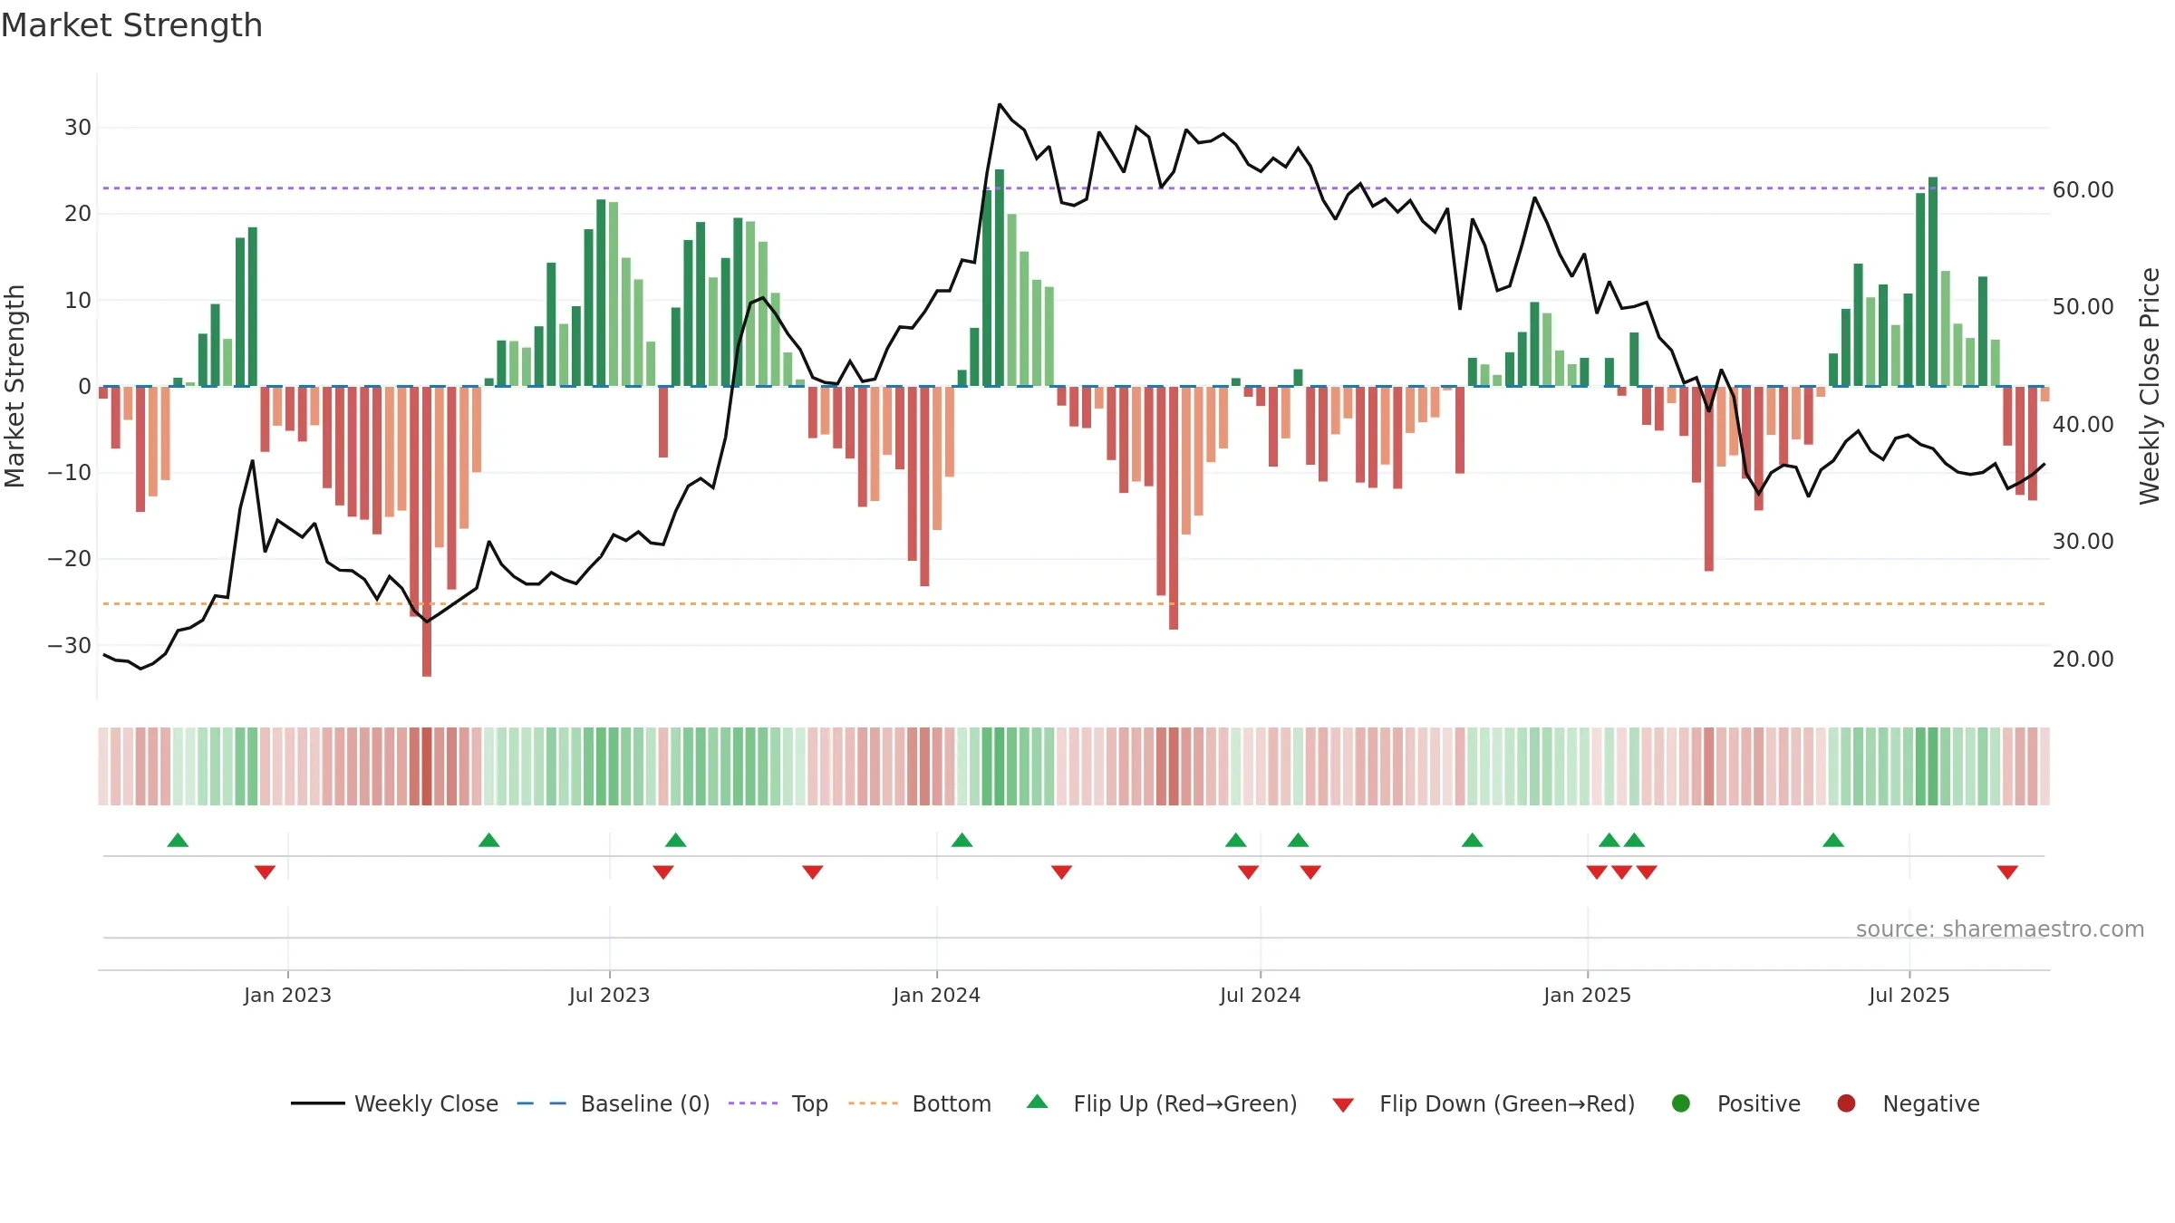Click the last Flip Down marker after Jul 2025
Viewport: 2175px width, 1223px height.
2007,872
